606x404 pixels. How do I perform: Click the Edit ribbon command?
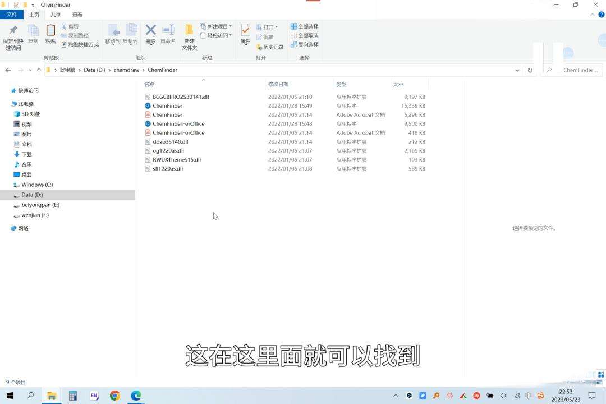[x=265, y=37]
